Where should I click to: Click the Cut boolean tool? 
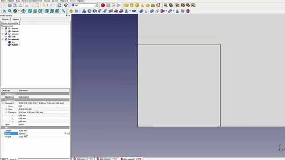tap(147, 11)
